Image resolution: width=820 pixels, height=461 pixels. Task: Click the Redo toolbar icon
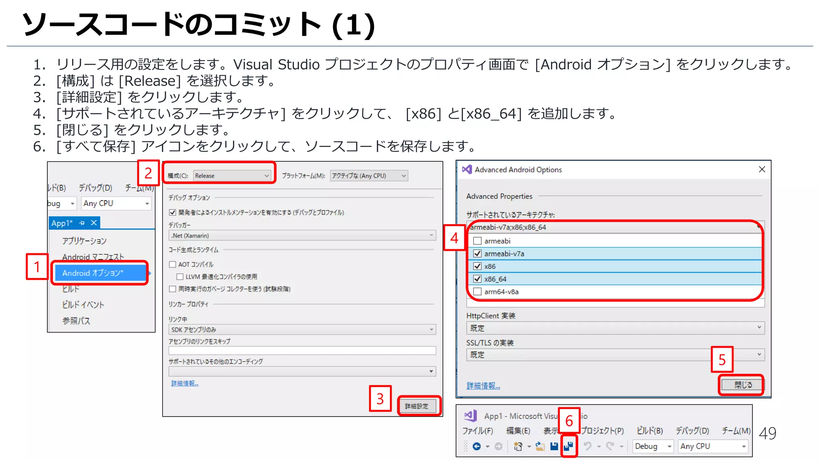pos(610,446)
